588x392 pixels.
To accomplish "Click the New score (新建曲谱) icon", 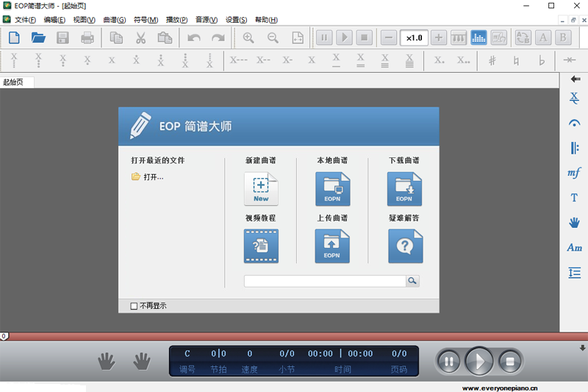I will pos(261,189).
